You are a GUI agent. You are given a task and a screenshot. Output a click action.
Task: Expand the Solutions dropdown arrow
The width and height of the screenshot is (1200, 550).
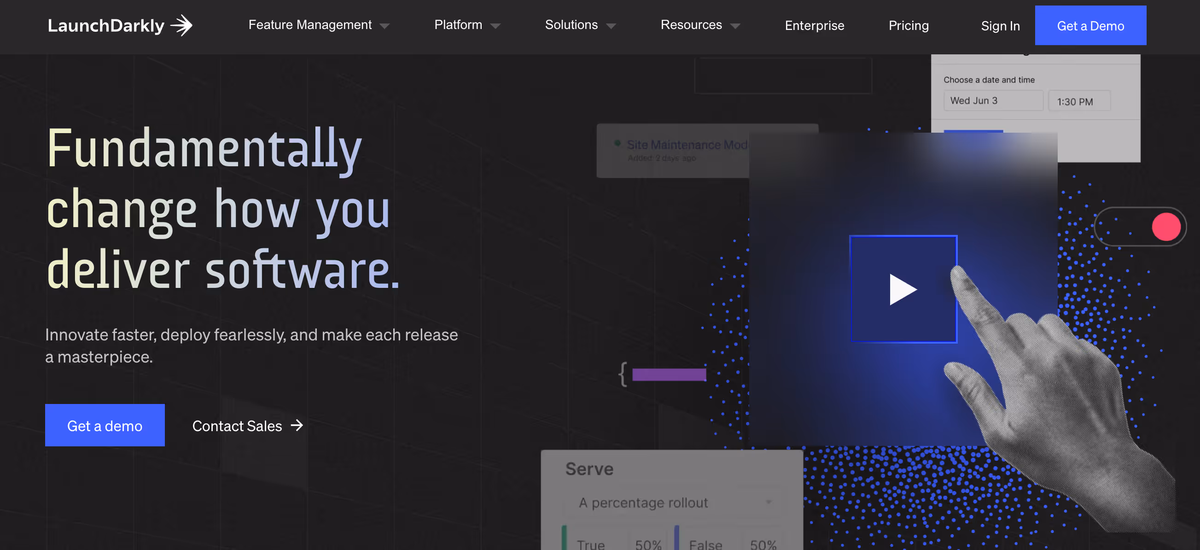(611, 26)
